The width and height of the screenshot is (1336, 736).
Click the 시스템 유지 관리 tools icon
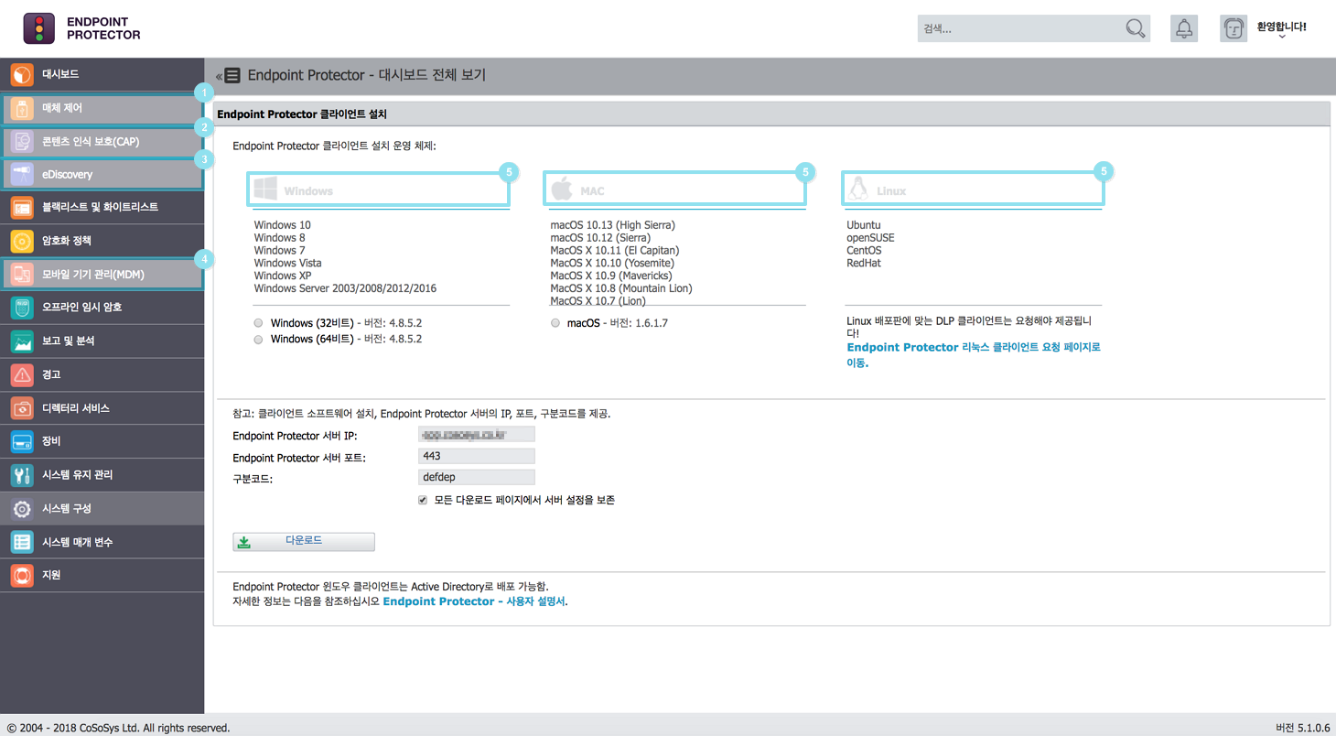tap(22, 475)
